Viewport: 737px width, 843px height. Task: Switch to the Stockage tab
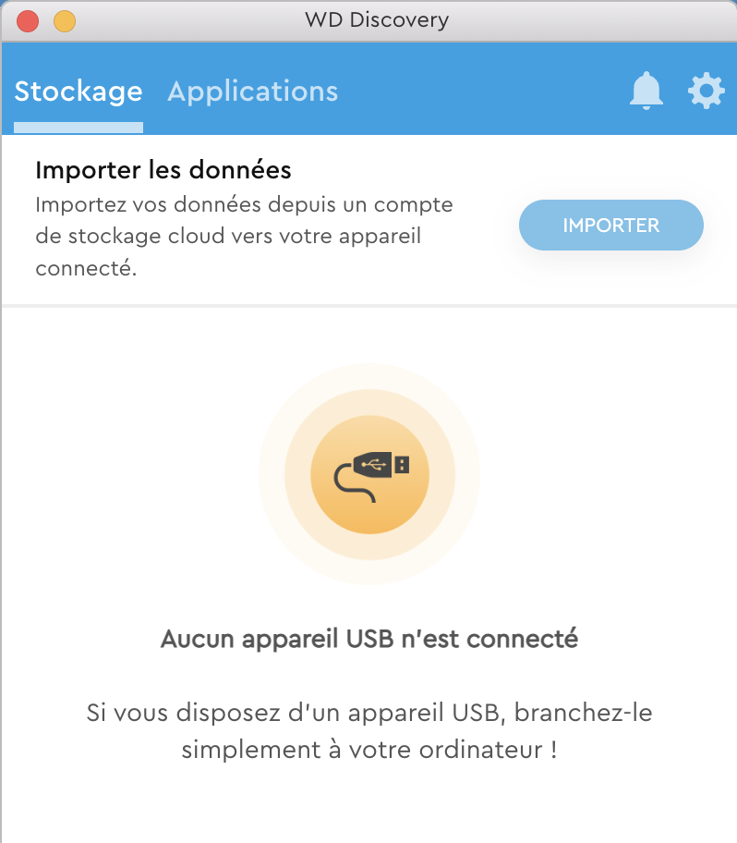[x=79, y=92]
